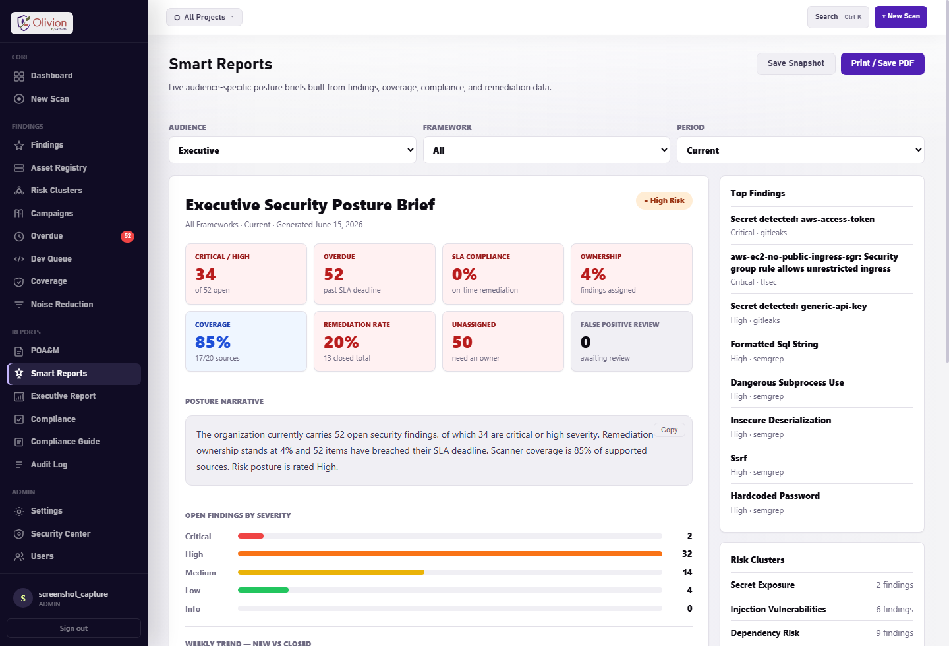Click the Sign out button

(x=74, y=628)
